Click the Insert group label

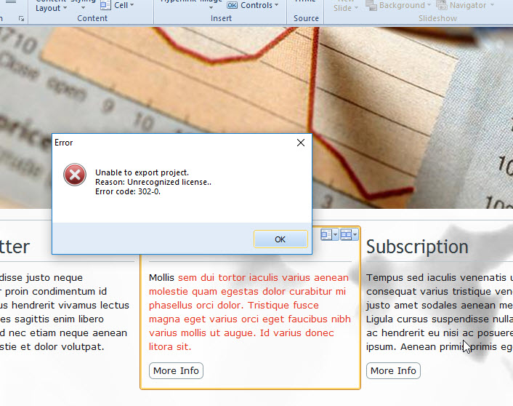[221, 18]
